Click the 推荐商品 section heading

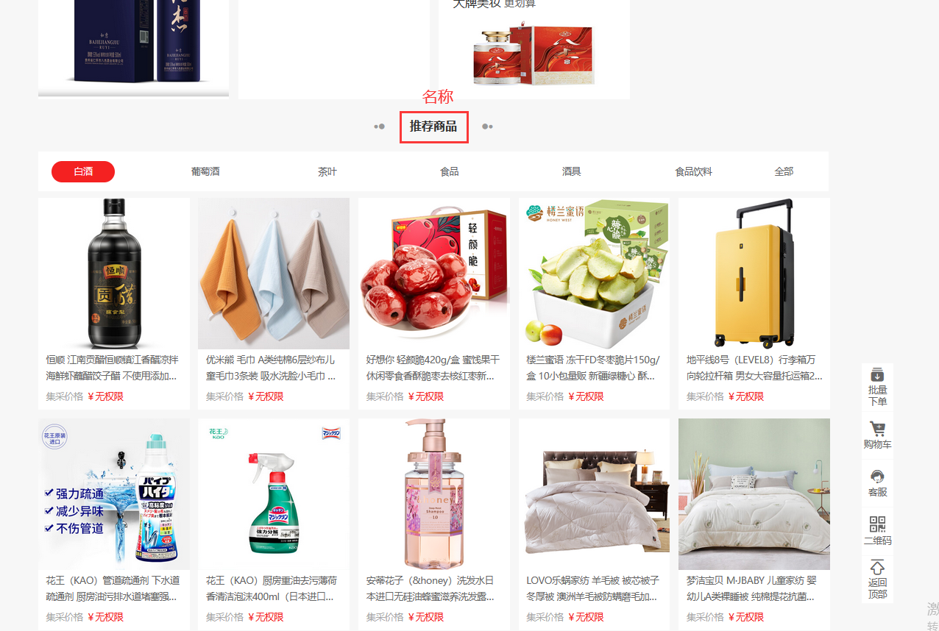click(433, 126)
